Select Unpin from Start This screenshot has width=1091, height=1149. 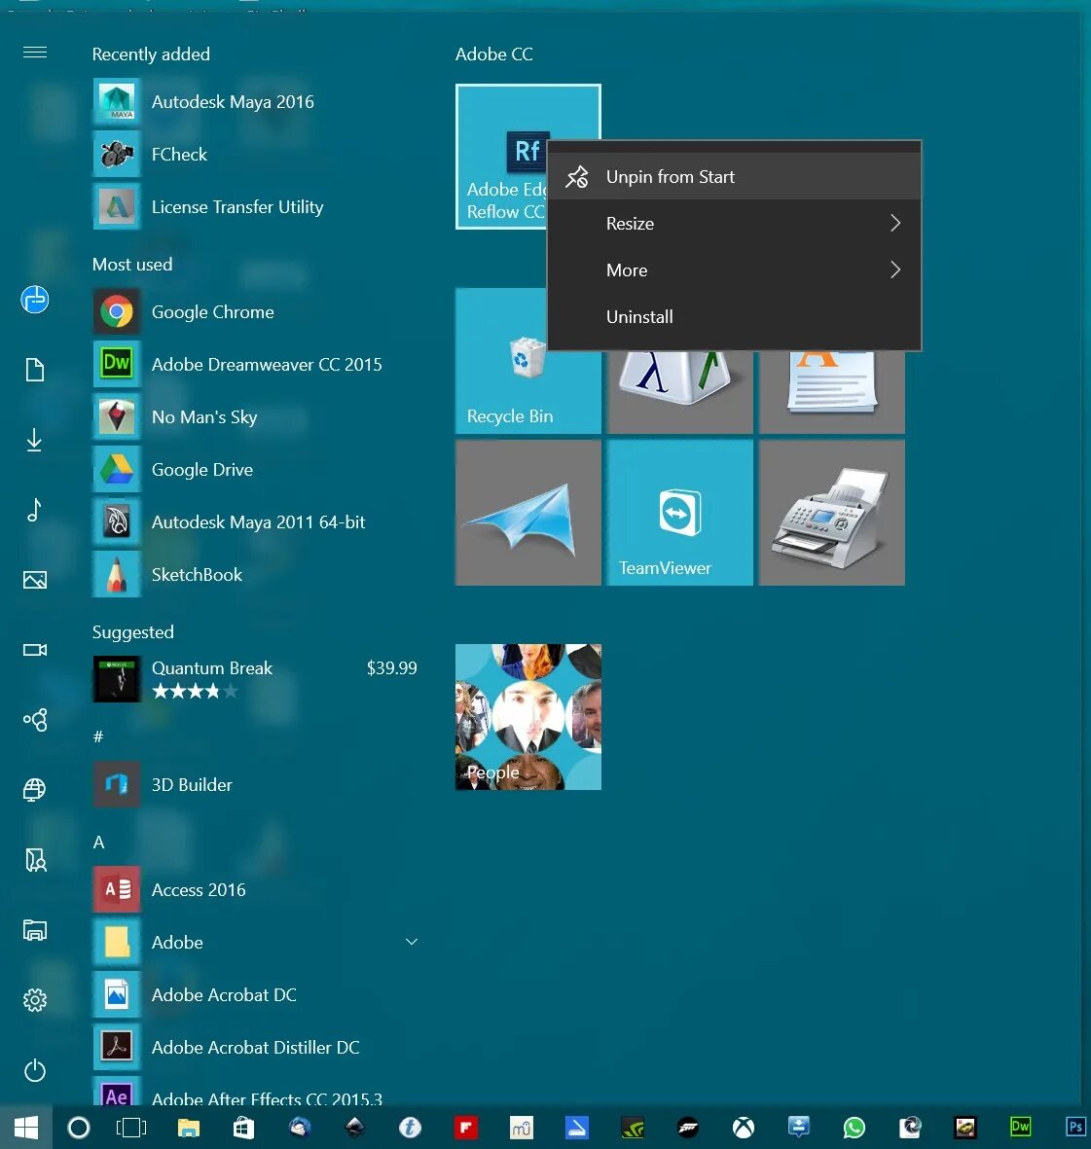coord(734,177)
